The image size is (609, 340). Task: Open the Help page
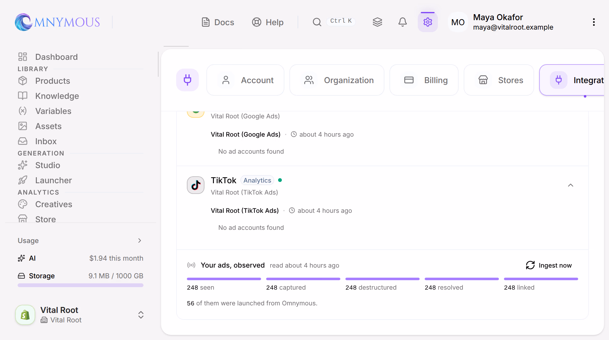point(268,22)
